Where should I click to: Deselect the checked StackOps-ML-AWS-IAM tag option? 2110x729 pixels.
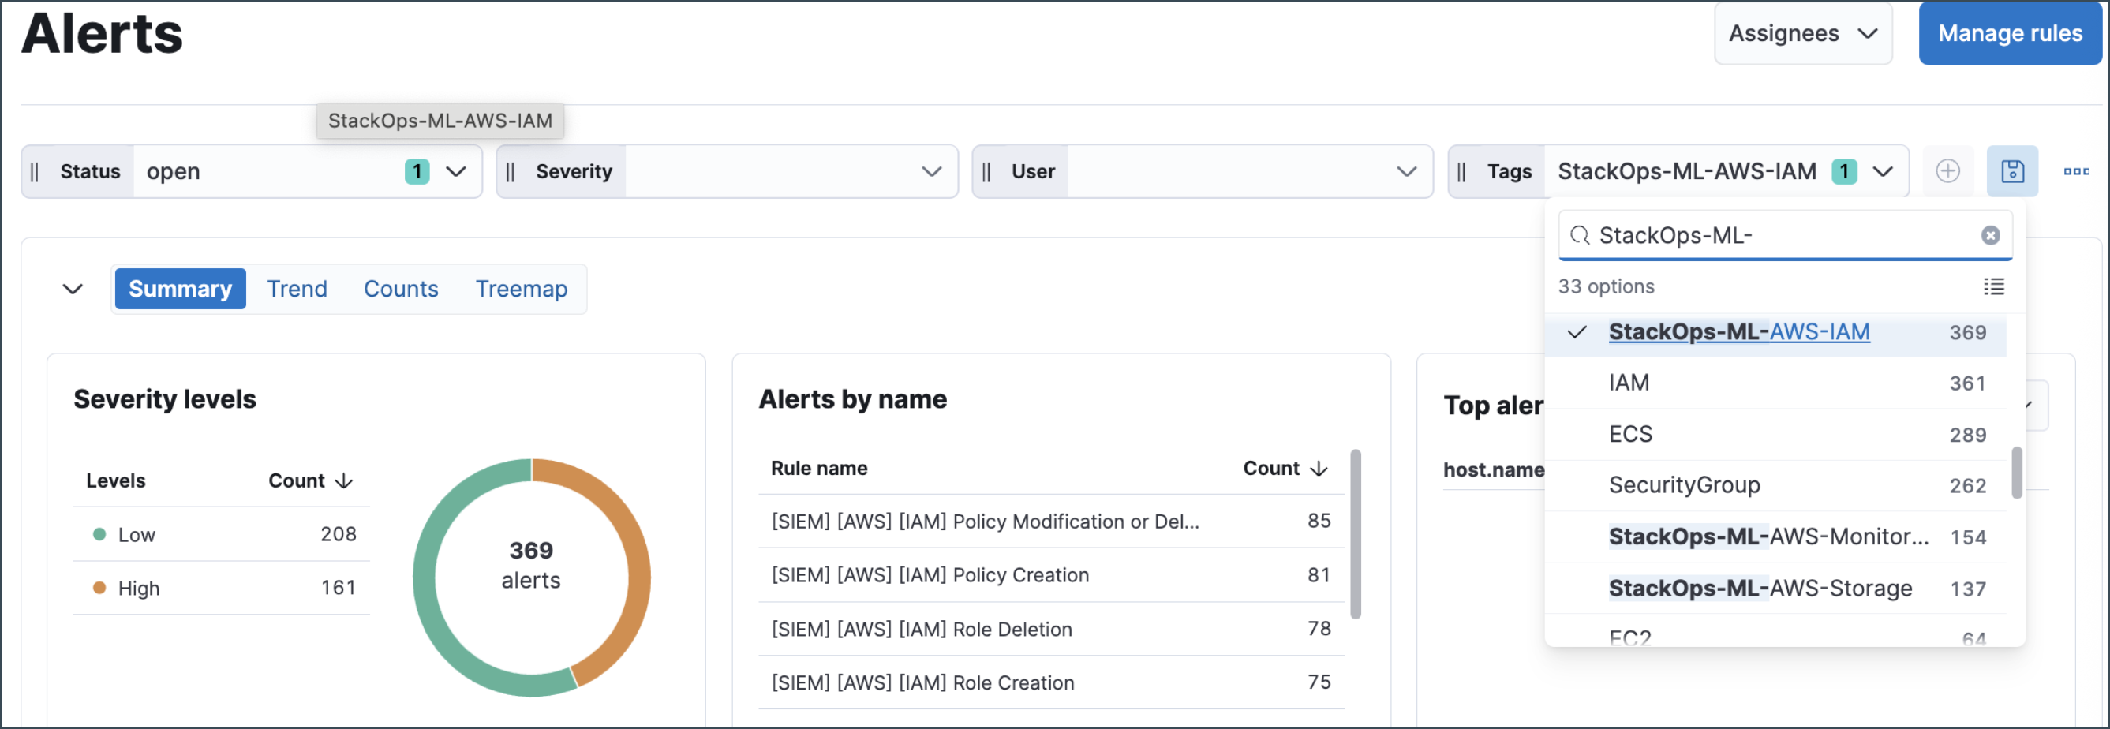tap(1775, 333)
